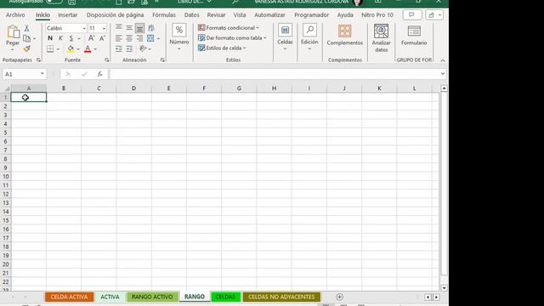
Task: Toggle underline (S) formatting
Action: [x=71, y=38]
